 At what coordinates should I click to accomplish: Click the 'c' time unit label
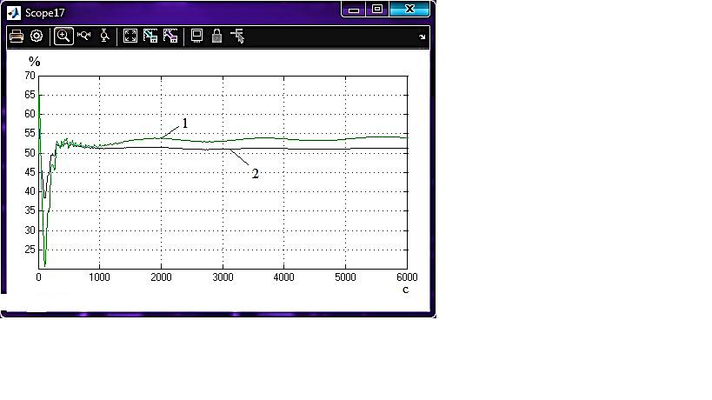[405, 290]
